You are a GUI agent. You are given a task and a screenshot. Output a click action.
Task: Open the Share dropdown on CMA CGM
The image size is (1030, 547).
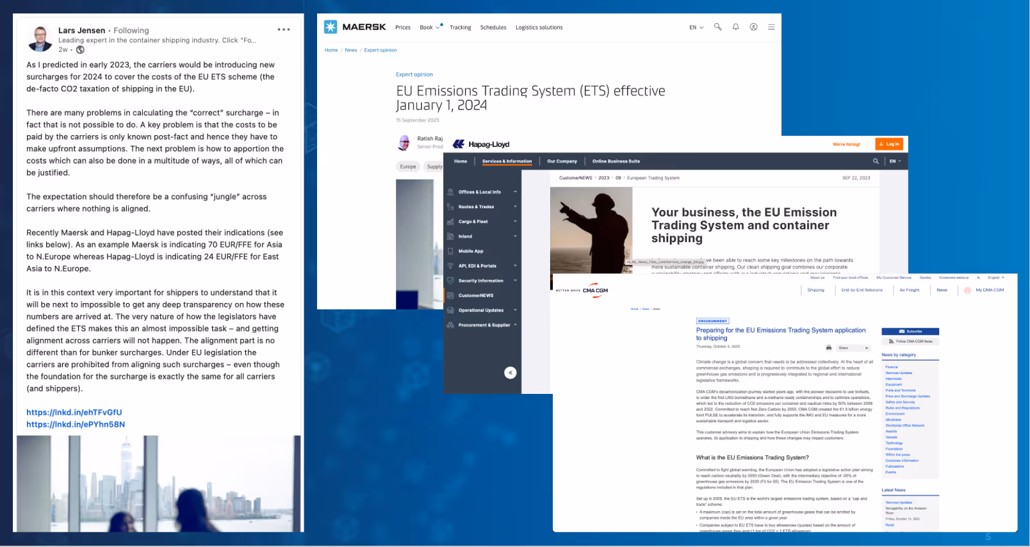(853, 348)
